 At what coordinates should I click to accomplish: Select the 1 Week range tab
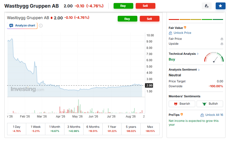coord(36,129)
